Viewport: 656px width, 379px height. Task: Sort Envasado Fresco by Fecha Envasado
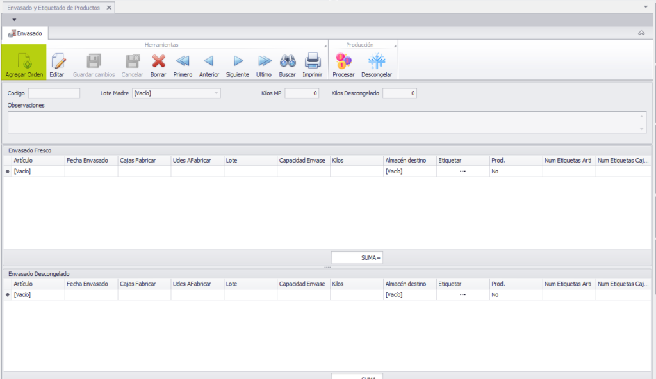click(91, 160)
